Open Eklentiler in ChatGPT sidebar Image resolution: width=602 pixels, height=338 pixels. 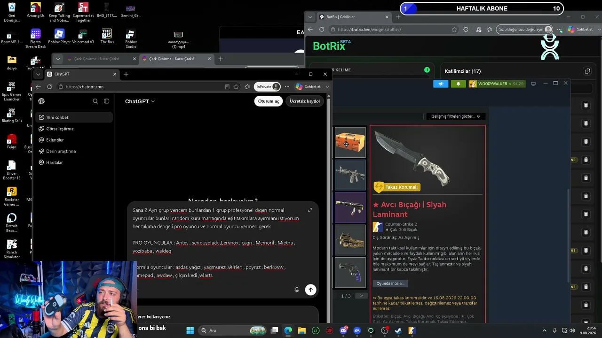point(74,140)
